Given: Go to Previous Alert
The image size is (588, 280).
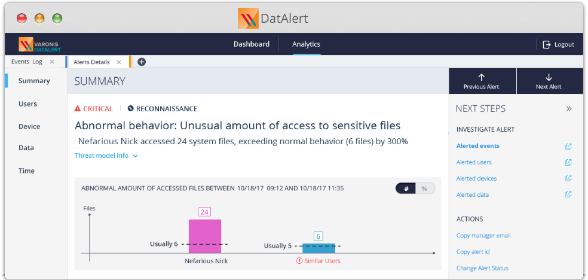Looking at the screenshot, I should coord(482,81).
